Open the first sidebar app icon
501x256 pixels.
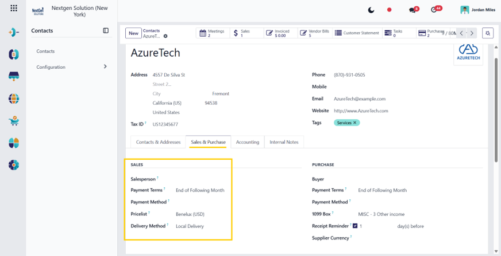[x=14, y=32]
